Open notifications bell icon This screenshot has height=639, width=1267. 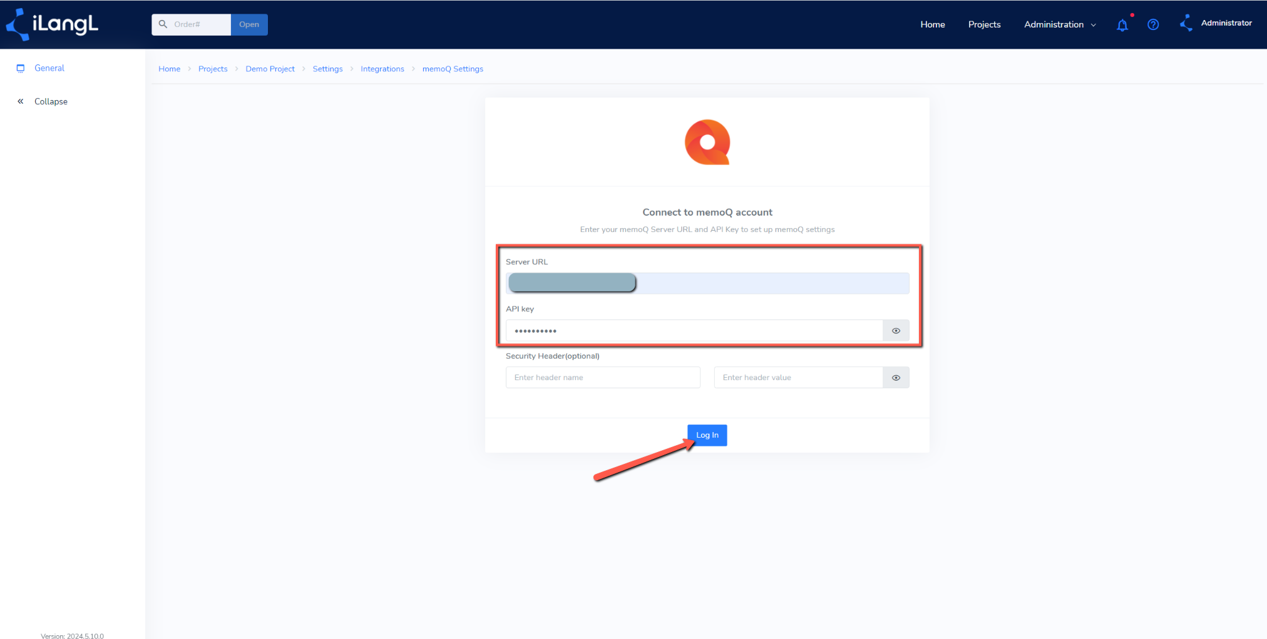tap(1122, 25)
